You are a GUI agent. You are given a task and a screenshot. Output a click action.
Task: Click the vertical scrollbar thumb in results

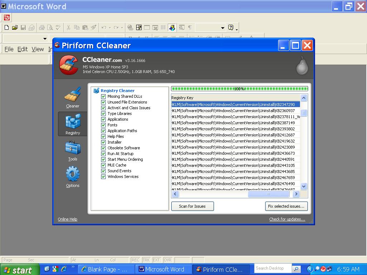pos(304,113)
